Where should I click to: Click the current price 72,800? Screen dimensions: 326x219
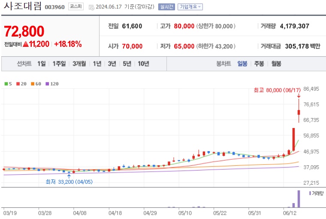[24, 31]
